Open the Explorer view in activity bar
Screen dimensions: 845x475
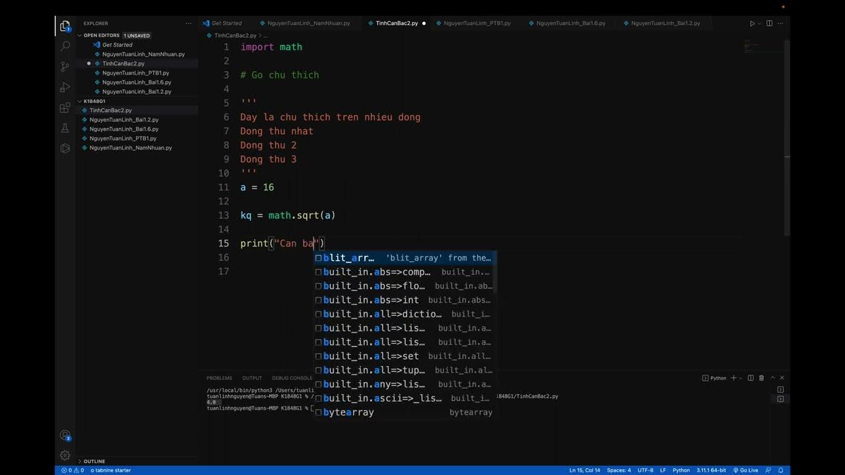65,26
